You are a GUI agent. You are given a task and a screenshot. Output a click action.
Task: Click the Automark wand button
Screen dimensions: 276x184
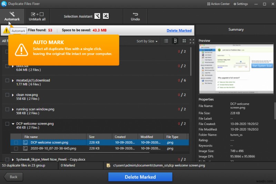pos(12,16)
